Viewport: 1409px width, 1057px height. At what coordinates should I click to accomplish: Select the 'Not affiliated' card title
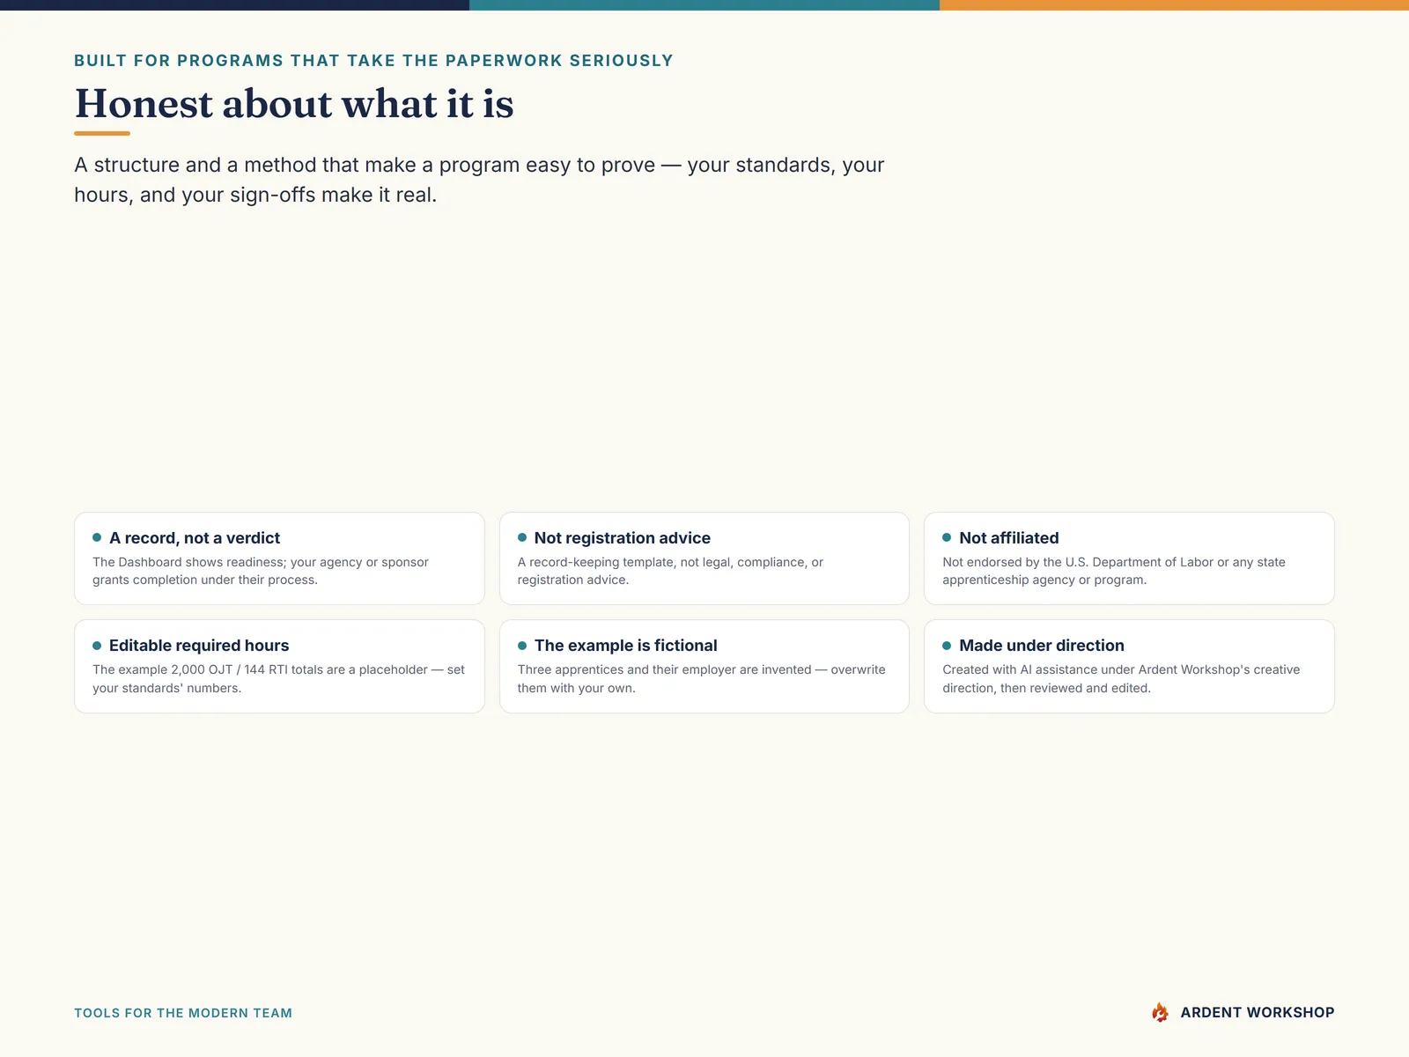coord(1009,538)
